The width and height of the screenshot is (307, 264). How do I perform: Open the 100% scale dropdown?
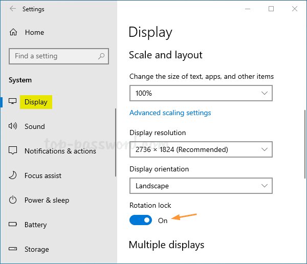[201, 93]
